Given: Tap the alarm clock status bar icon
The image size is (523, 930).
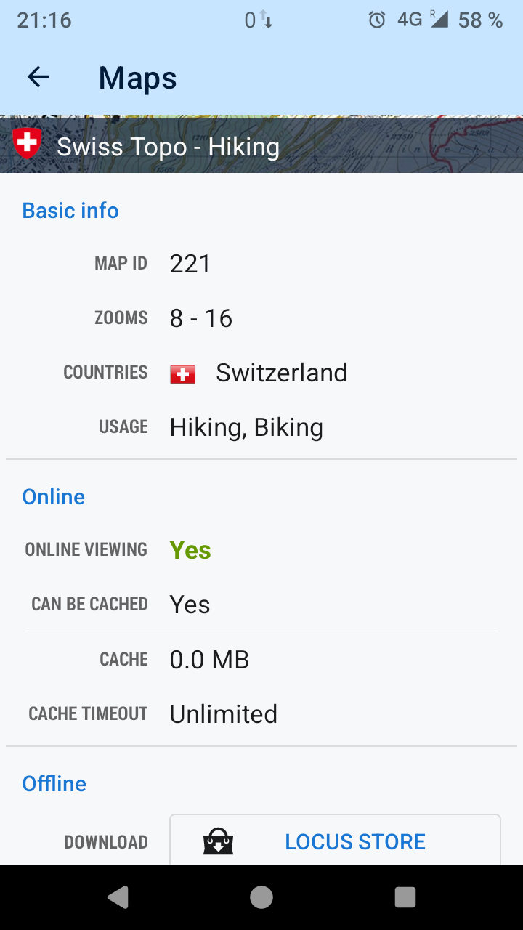Looking at the screenshot, I should click(377, 20).
